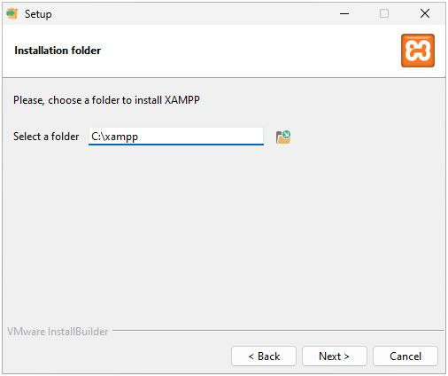The image size is (448, 376).
Task: Click the disabled maximize button
Action: tap(384, 13)
